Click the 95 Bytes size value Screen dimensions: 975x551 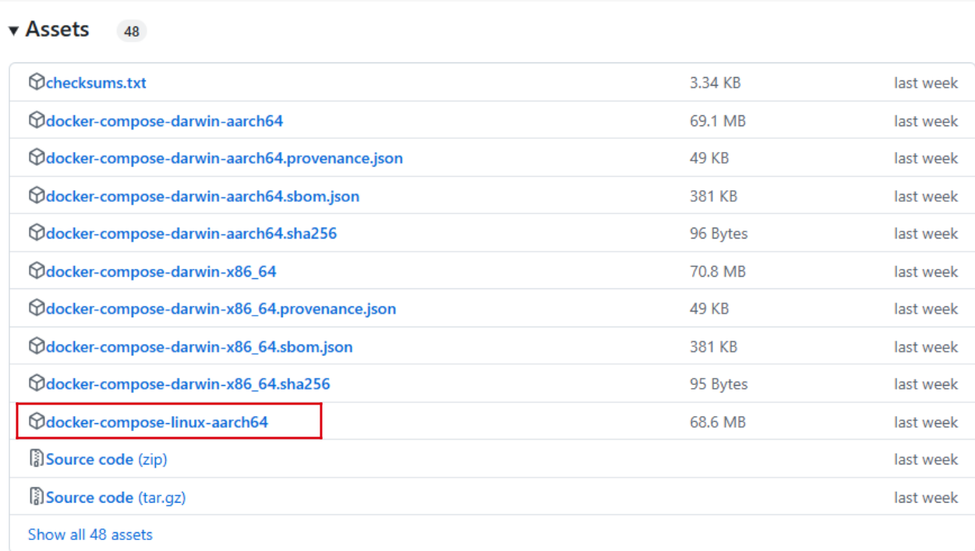coord(719,384)
